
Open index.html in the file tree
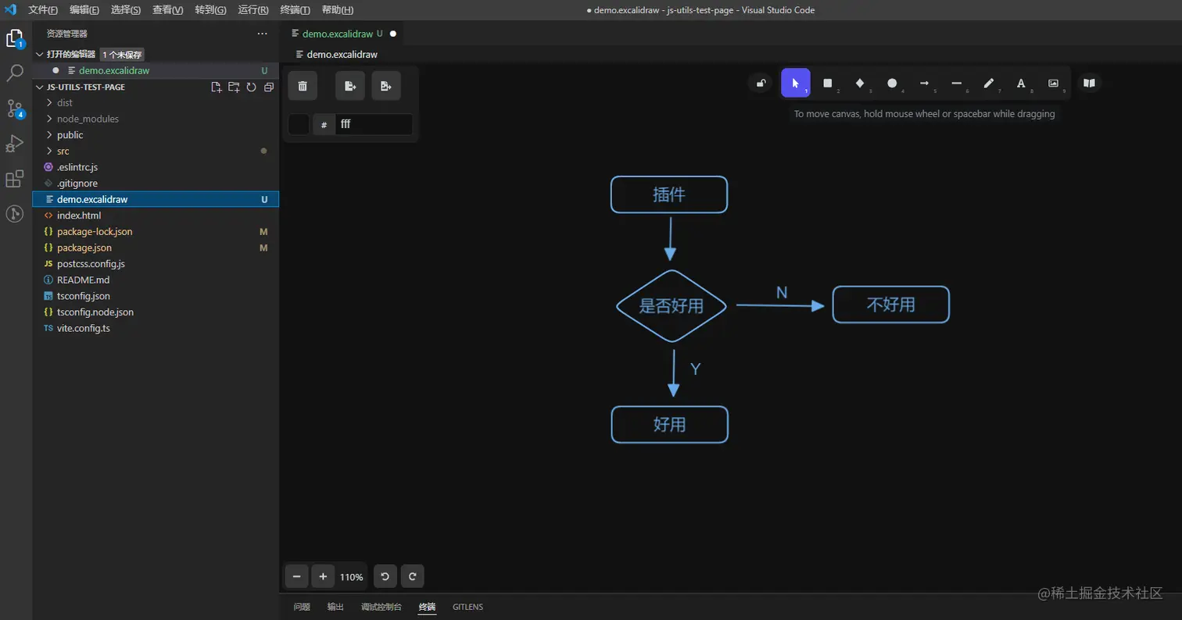coord(155,216)
